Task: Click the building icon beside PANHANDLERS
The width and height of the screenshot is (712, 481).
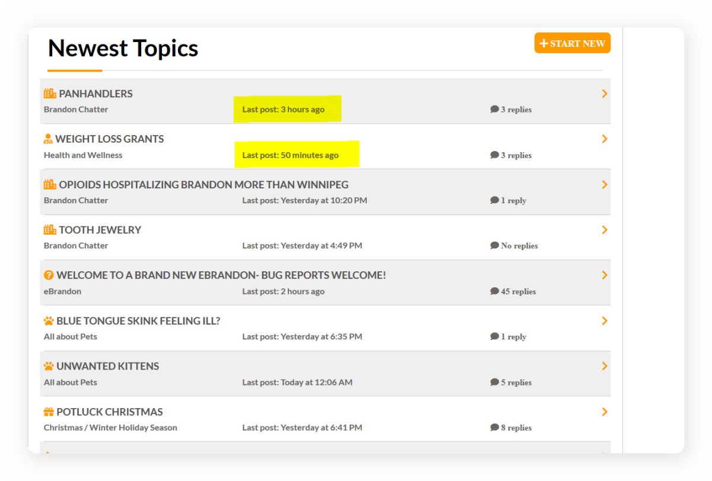Action: tap(50, 94)
